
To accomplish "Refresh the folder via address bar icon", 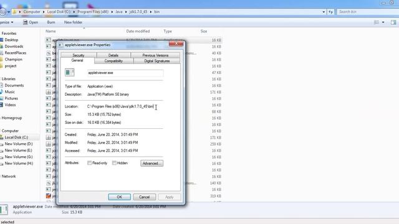I will 330,12.
